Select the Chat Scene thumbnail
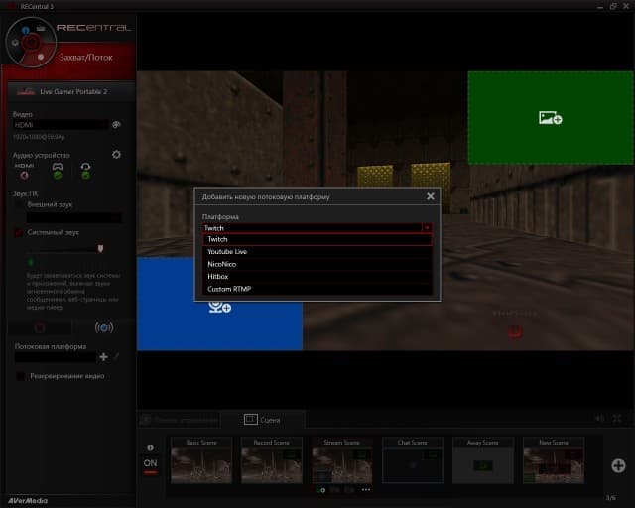635x508 pixels. coord(413,460)
